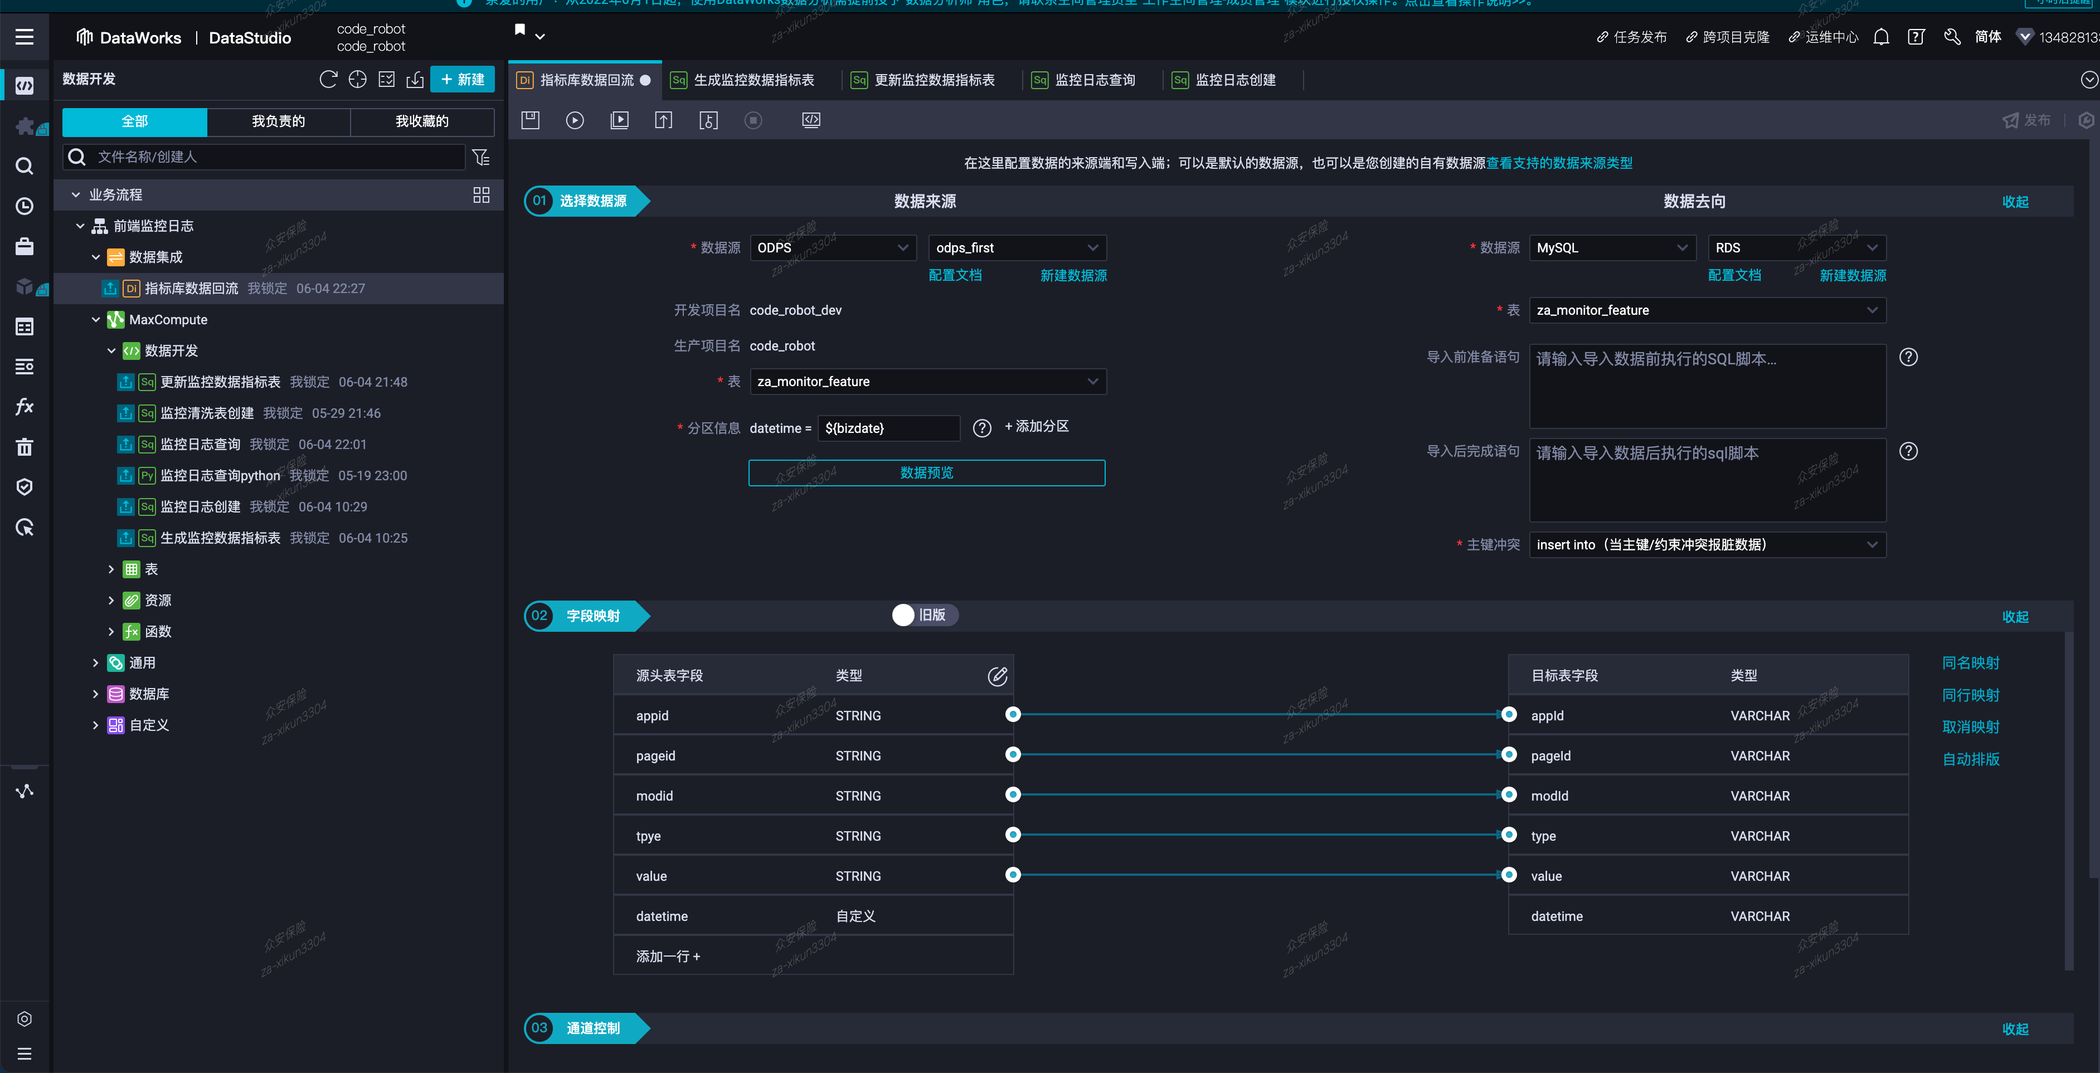
Task: Open the MySQL destination type dropdown
Action: click(1612, 248)
